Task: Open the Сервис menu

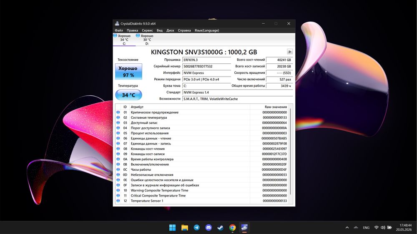Action: [x=147, y=30]
